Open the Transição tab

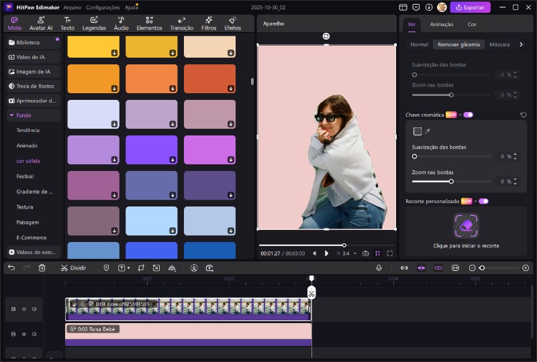181,24
